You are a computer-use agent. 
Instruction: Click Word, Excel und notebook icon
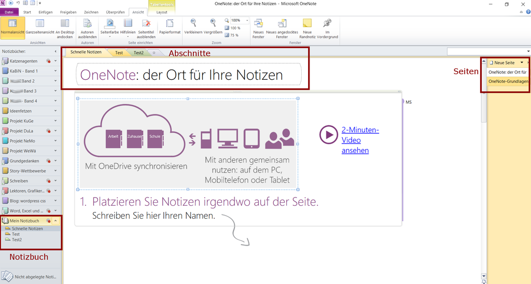click(5, 211)
